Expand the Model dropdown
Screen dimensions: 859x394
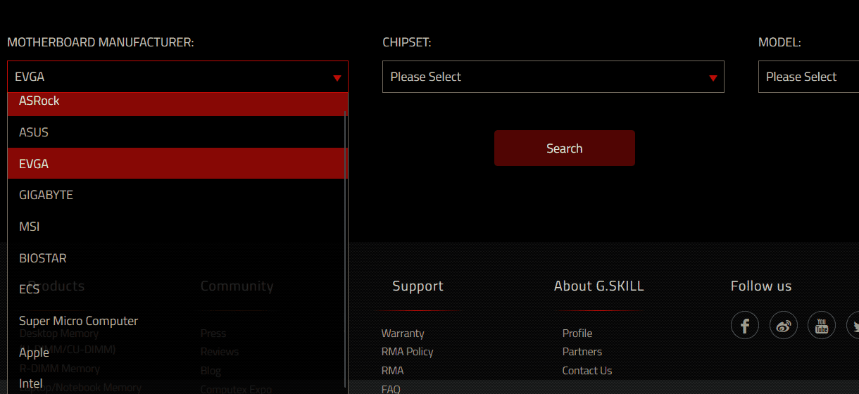tap(808, 77)
